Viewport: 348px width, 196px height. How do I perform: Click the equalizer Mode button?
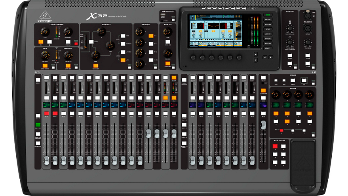[x=91, y=41]
